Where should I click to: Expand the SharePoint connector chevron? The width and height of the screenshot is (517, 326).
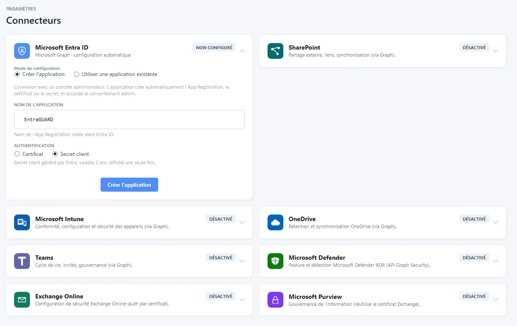(495, 51)
